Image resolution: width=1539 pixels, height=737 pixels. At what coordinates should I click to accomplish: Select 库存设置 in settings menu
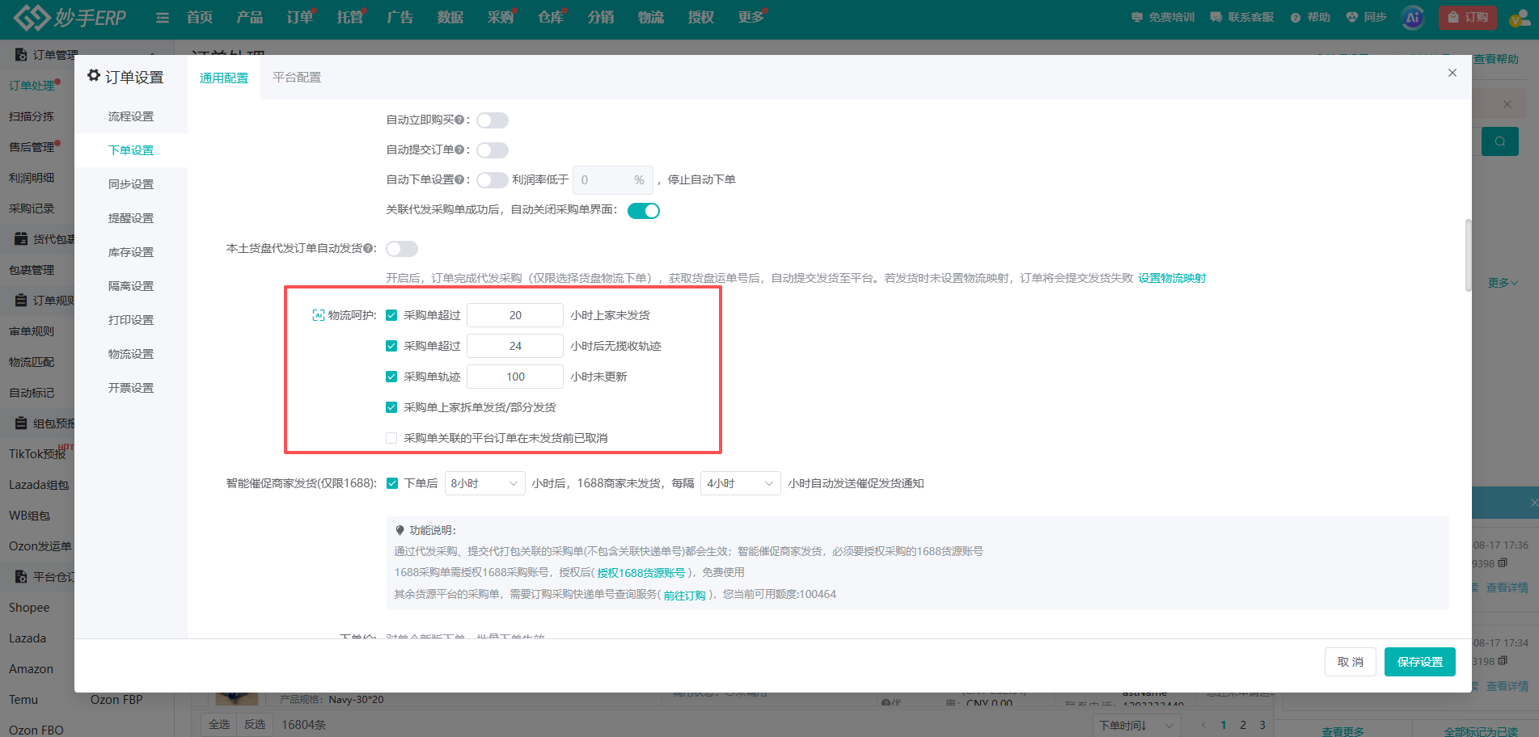(131, 252)
